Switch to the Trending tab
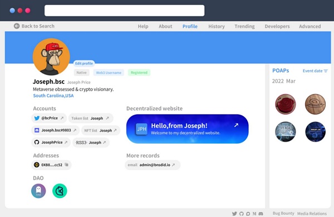334x217 pixels. click(x=244, y=26)
